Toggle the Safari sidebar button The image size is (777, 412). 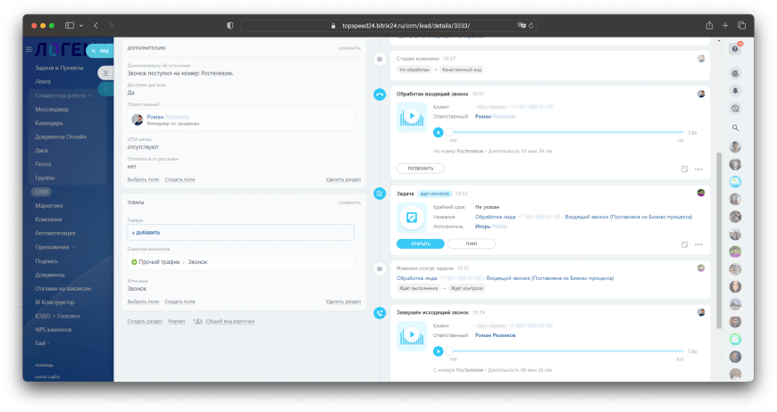[70, 25]
